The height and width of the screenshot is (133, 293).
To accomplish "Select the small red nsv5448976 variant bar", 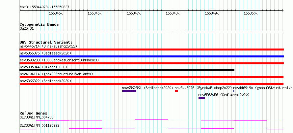I will (176, 91).
